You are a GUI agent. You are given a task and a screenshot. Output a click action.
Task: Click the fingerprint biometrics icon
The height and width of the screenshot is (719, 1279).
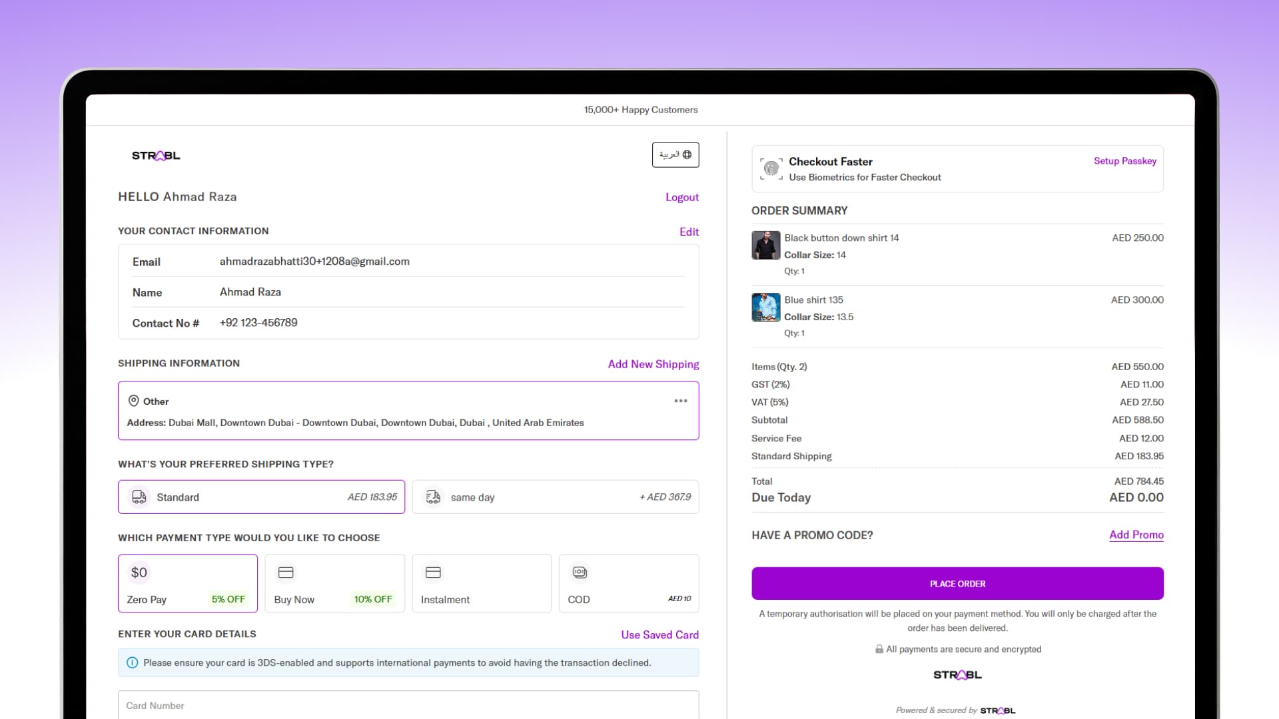click(771, 169)
